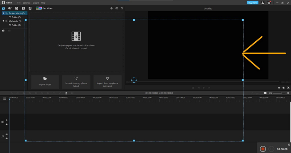The width and height of the screenshot is (291, 153).
Task: Choose Import from my phone (wired)
Action: click(76, 82)
